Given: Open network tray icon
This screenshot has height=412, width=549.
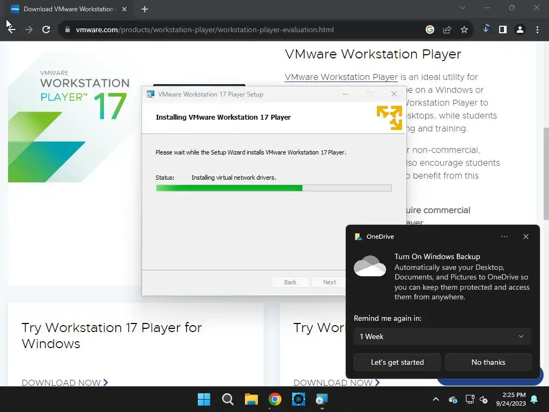Looking at the screenshot, I should (x=470, y=399).
